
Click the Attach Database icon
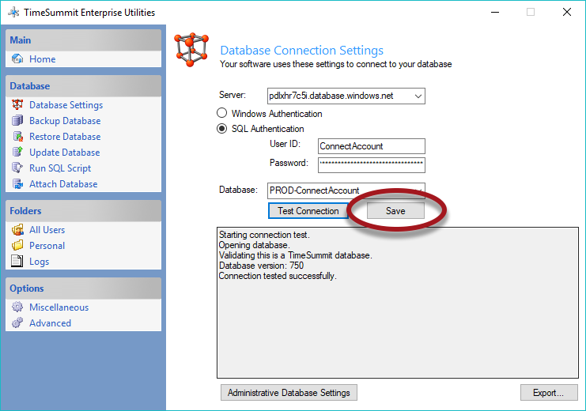tap(17, 184)
